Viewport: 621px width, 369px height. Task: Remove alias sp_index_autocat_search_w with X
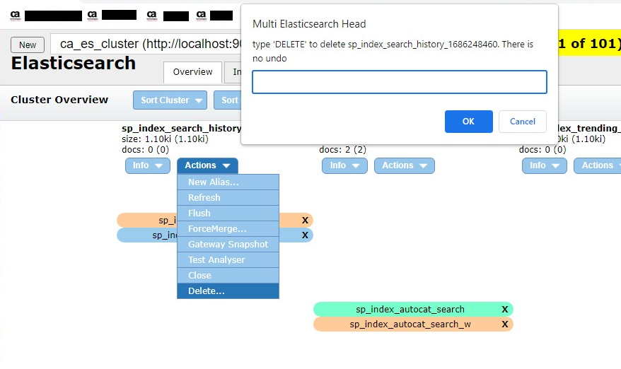point(504,324)
